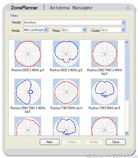The width and height of the screenshot is (138, 158).
Task: Select Ruckus-2942-7942 2.4GHz bg A antenna pattern
Action: (x=105, y=54)
